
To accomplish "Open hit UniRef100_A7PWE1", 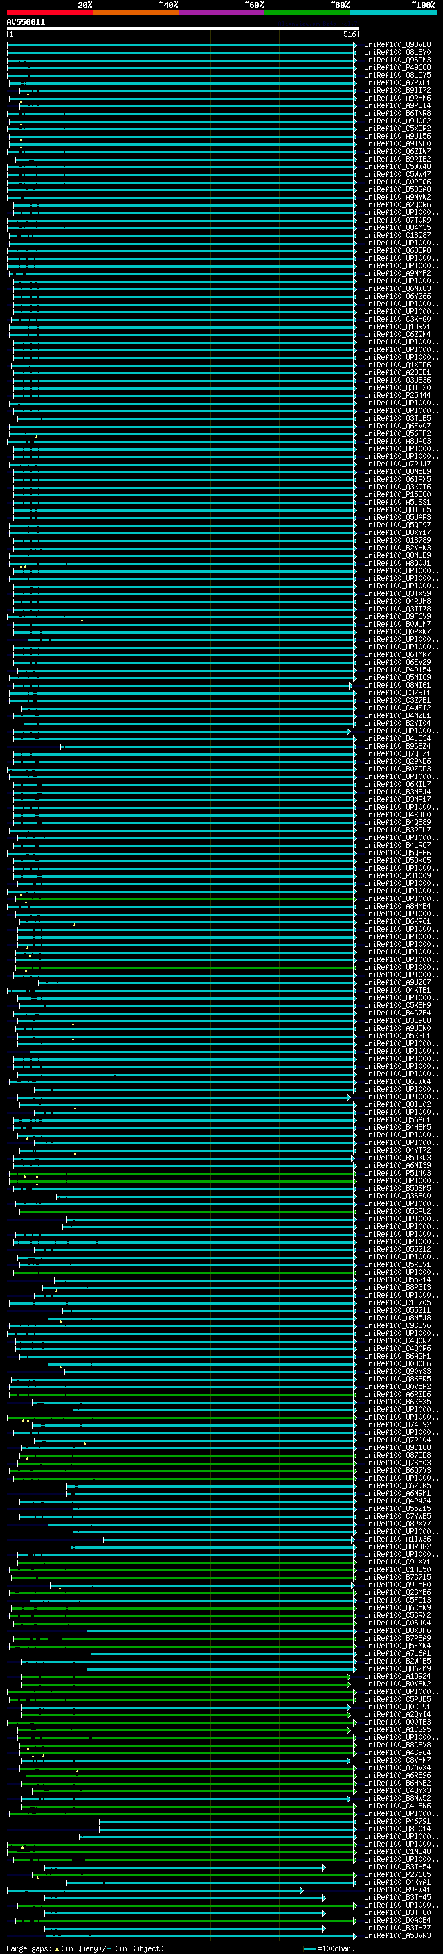I will 397,82.
